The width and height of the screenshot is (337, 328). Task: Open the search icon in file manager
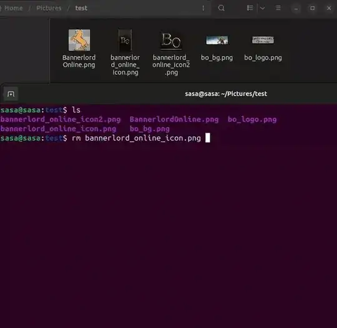click(221, 8)
